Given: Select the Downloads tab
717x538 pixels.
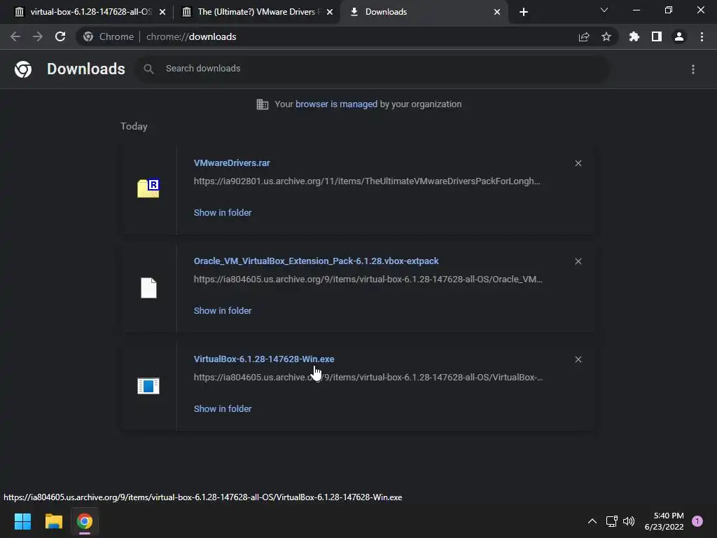Looking at the screenshot, I should pos(423,12).
